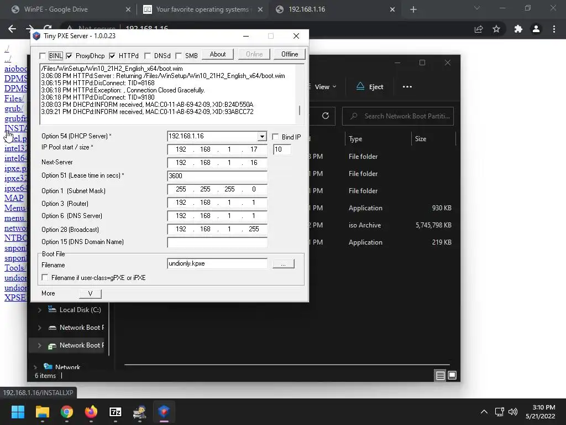Open the volume tray icon

pos(512,412)
